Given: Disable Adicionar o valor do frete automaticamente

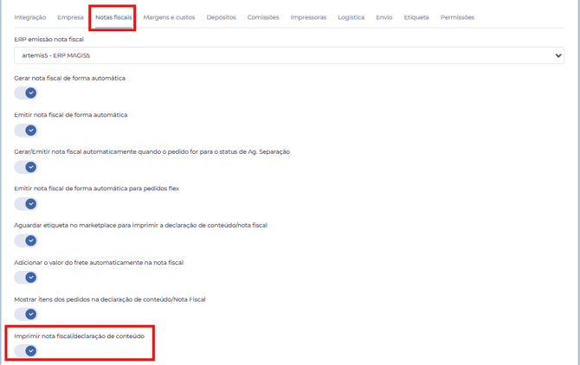Looking at the screenshot, I should 27,278.
